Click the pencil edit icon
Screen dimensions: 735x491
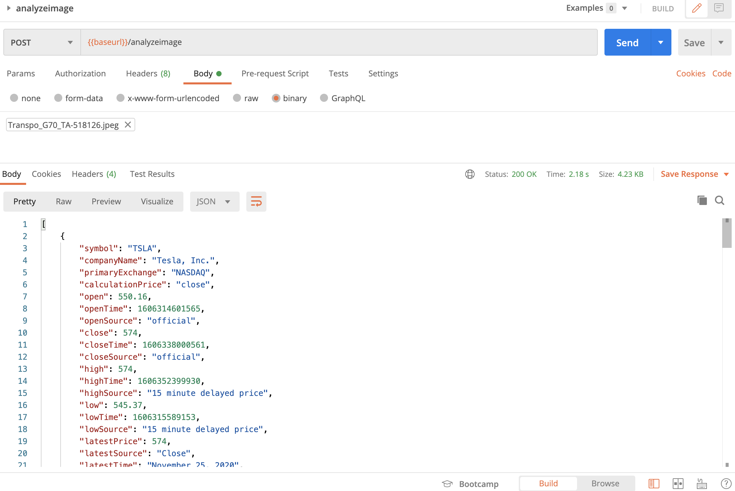[697, 8]
